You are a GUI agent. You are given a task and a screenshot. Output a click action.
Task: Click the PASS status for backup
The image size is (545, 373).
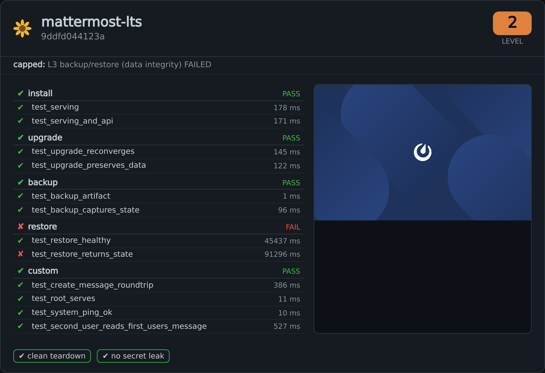click(291, 183)
